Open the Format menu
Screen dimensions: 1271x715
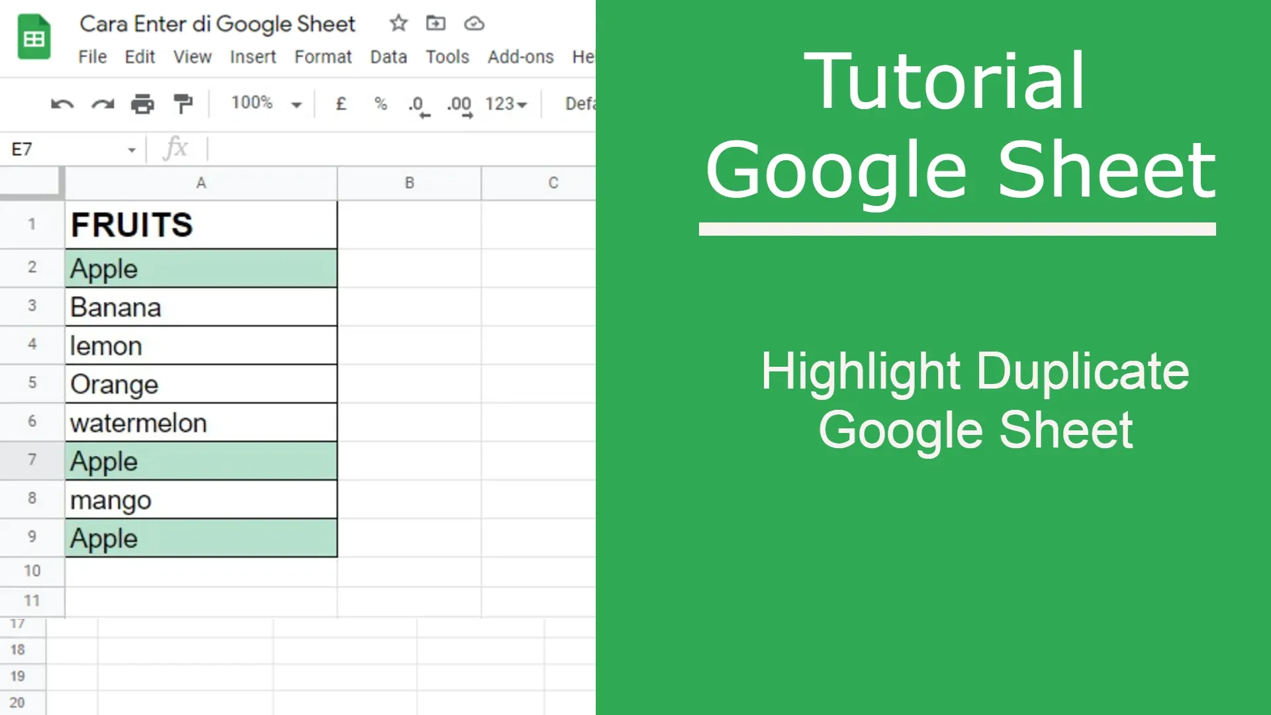pyautogui.click(x=323, y=57)
